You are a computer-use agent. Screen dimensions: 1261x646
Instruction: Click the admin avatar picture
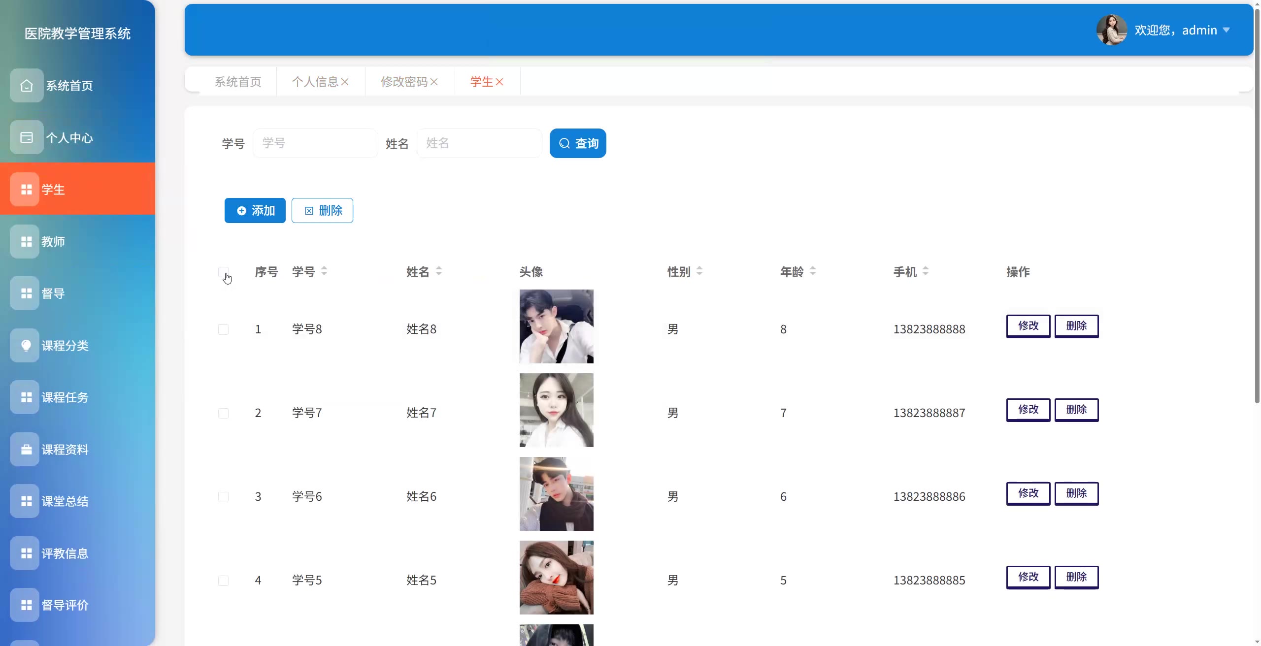coord(1111,30)
